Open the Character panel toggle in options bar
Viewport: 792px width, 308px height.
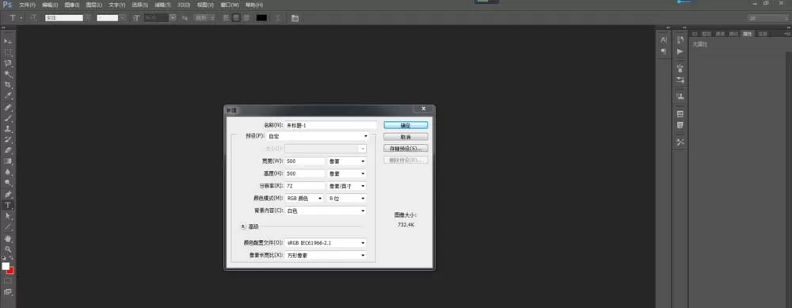coord(295,17)
